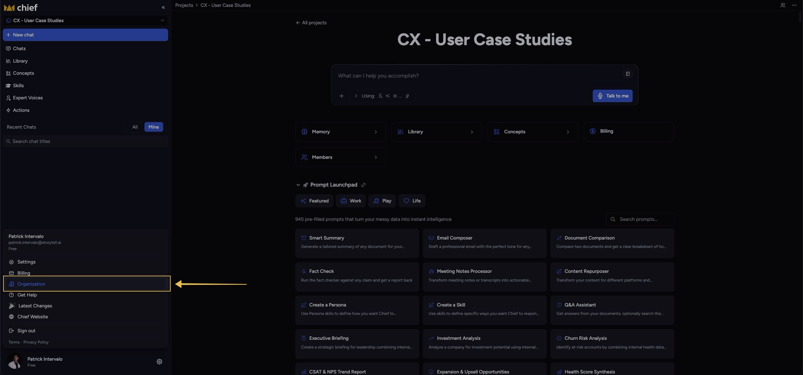Switch Recent Chats filter to All
The height and width of the screenshot is (375, 803).
pyautogui.click(x=135, y=127)
